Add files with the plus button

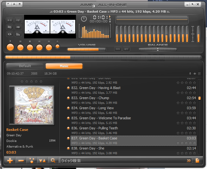tap(10, 161)
